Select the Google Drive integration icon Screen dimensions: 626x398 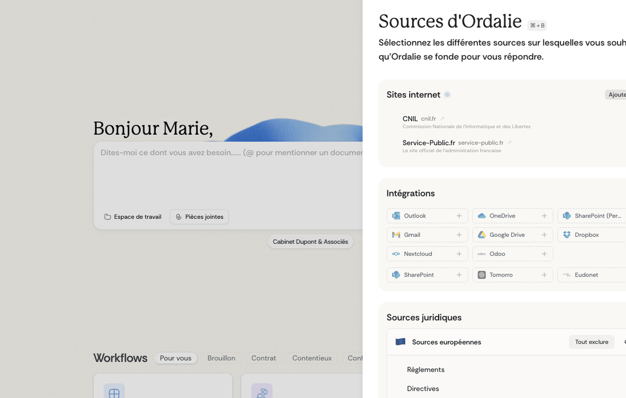(x=481, y=235)
